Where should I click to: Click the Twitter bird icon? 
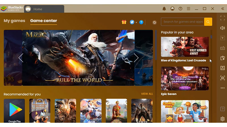[132, 22]
